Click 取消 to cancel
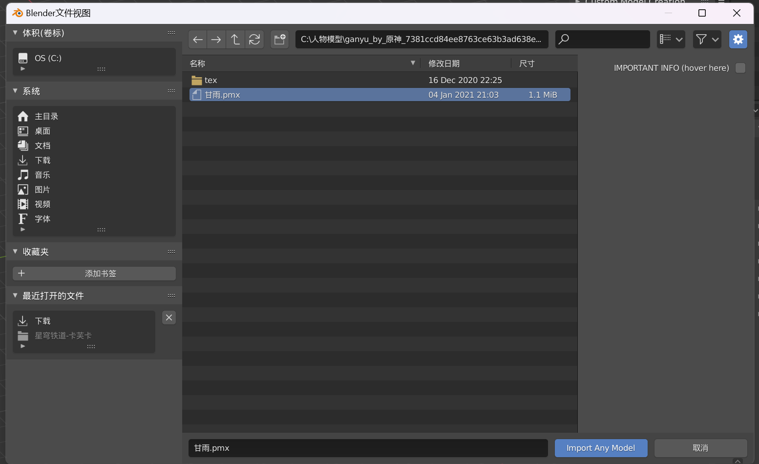 coord(700,448)
